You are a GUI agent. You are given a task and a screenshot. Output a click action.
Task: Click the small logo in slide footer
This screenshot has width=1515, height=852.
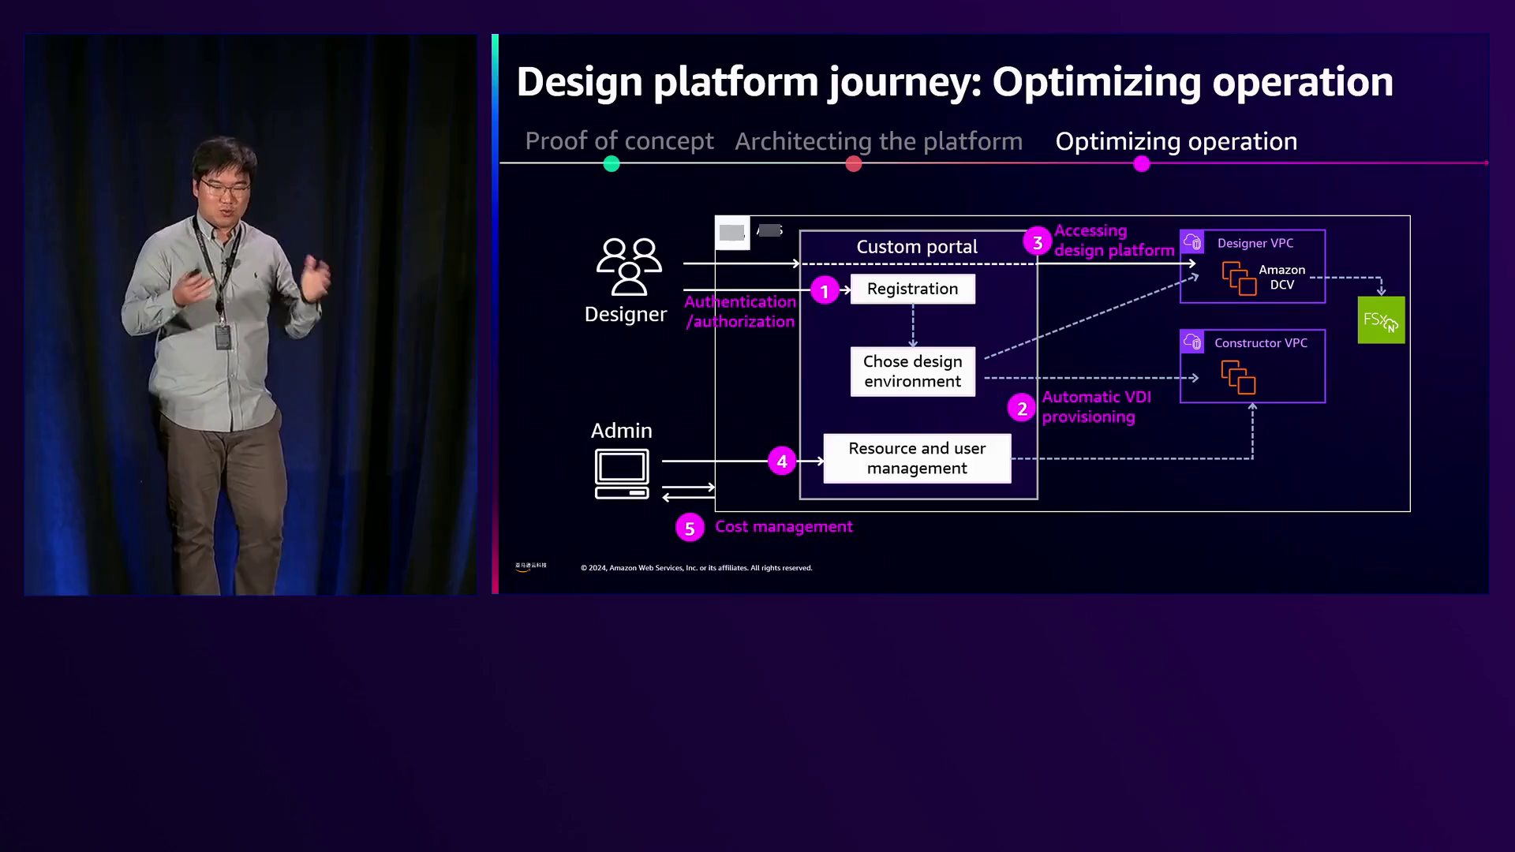click(530, 566)
